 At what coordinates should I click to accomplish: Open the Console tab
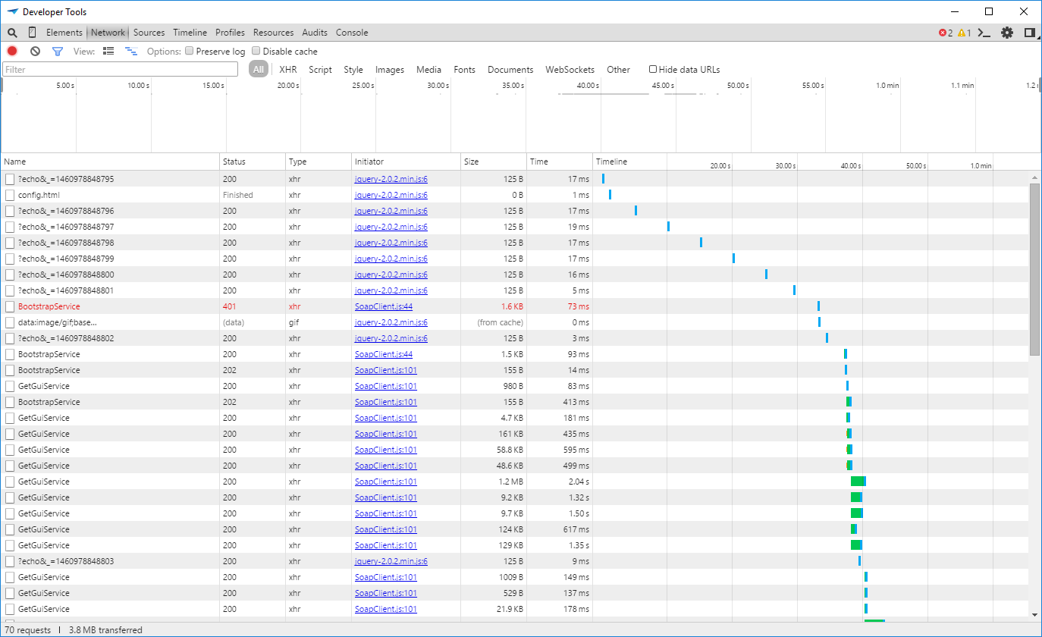pyautogui.click(x=352, y=33)
